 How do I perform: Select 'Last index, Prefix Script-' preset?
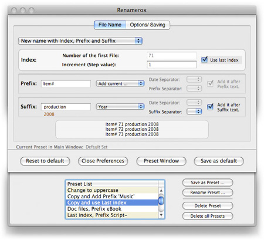coord(111,215)
